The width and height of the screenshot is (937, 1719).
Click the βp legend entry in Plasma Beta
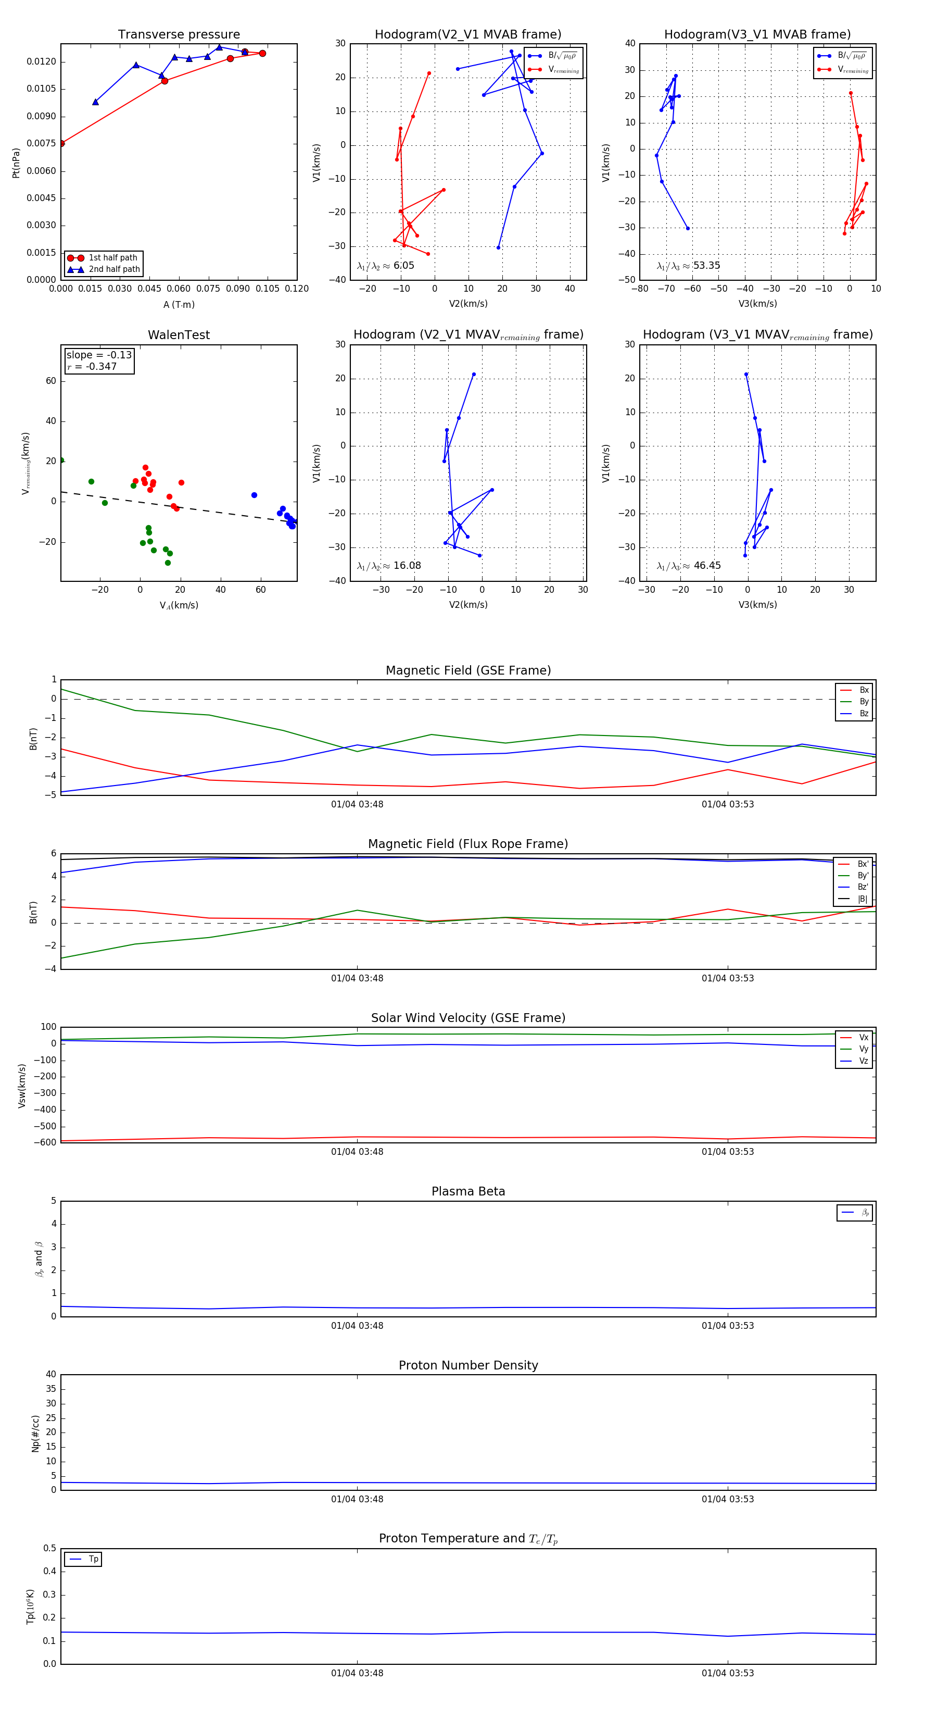pos(855,1213)
